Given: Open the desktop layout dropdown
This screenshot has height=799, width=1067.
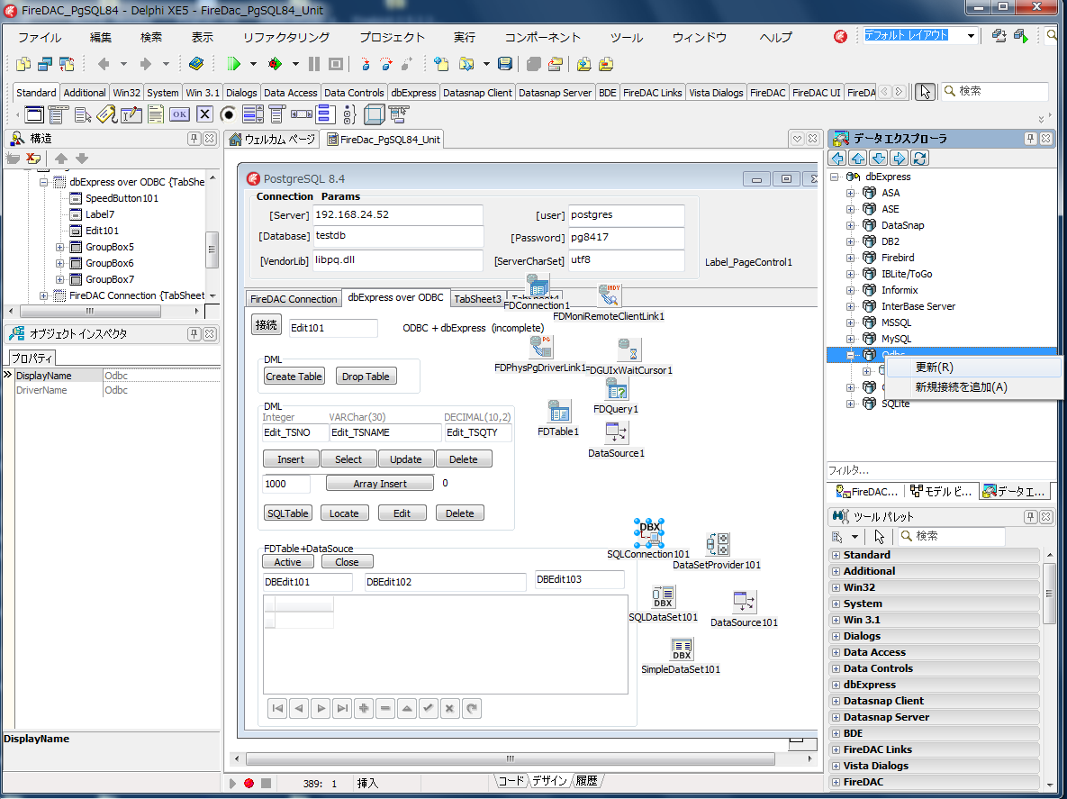Looking at the screenshot, I should click(x=971, y=35).
